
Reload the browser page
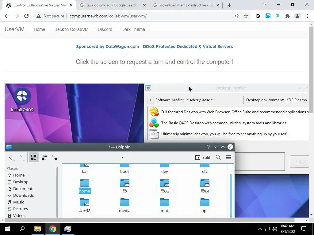[26, 16]
